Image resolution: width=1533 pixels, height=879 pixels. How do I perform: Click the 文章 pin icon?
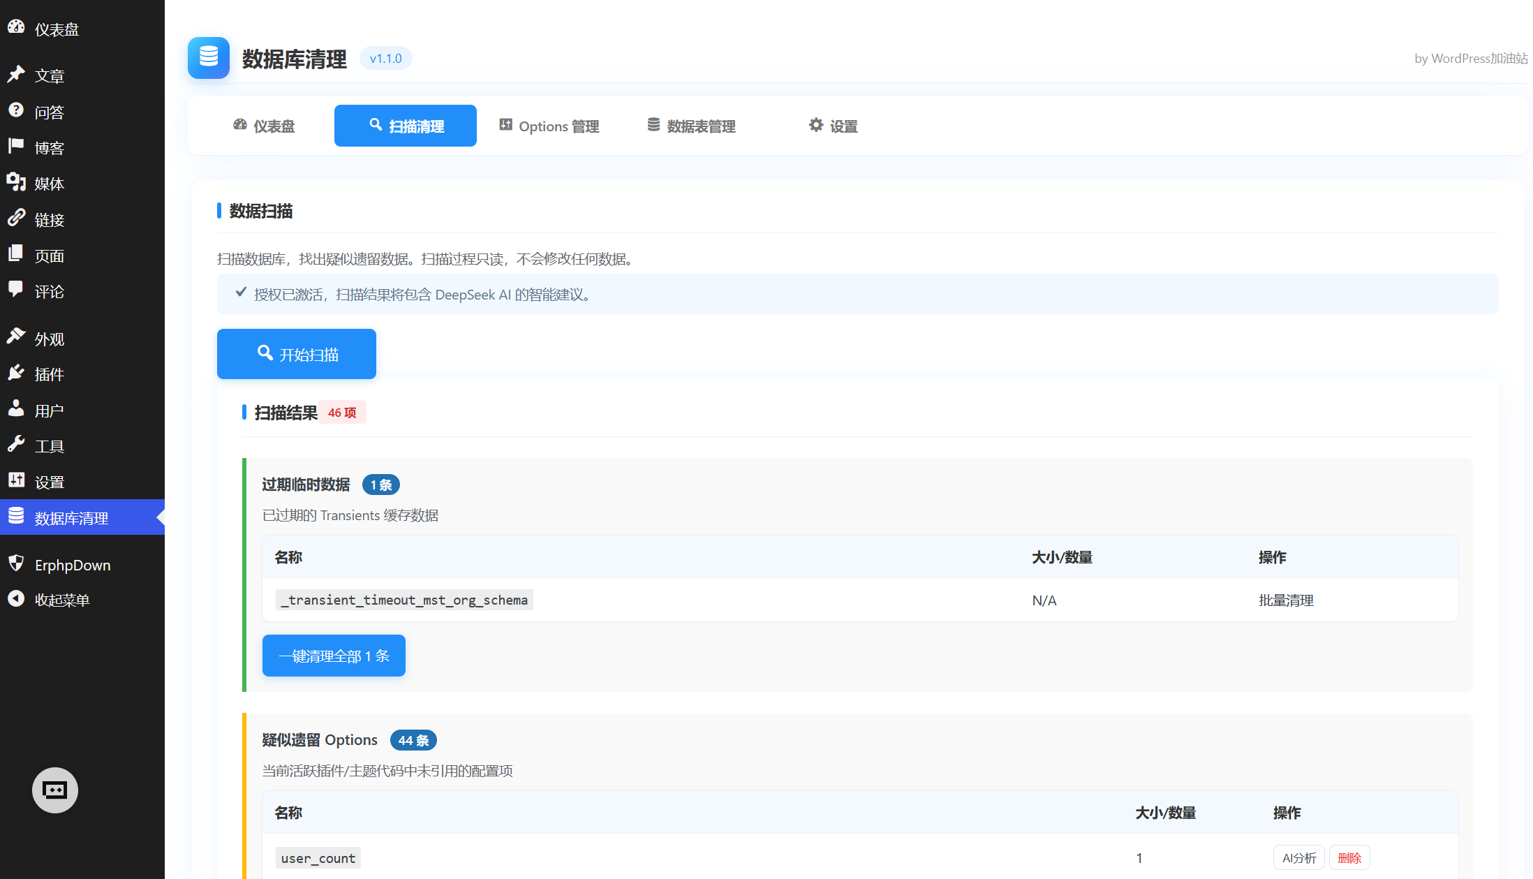pyautogui.click(x=16, y=75)
